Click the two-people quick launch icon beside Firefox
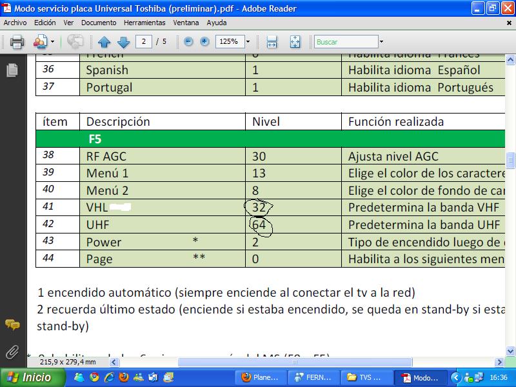 click(139, 377)
